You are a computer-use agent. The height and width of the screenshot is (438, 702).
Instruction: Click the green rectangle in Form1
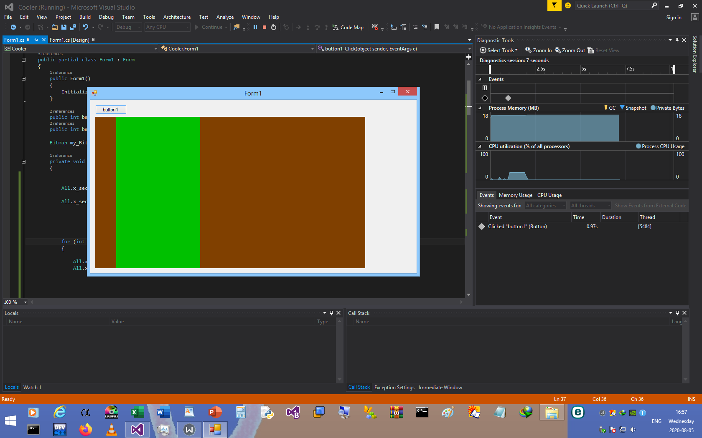[158, 192]
